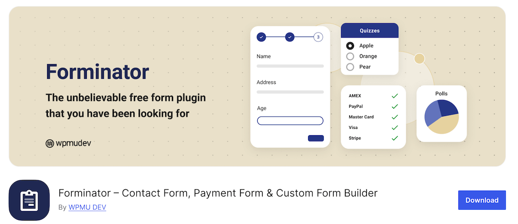518x224 pixels.
Task: Click the green checkmark beside Stripe
Action: pyautogui.click(x=395, y=138)
